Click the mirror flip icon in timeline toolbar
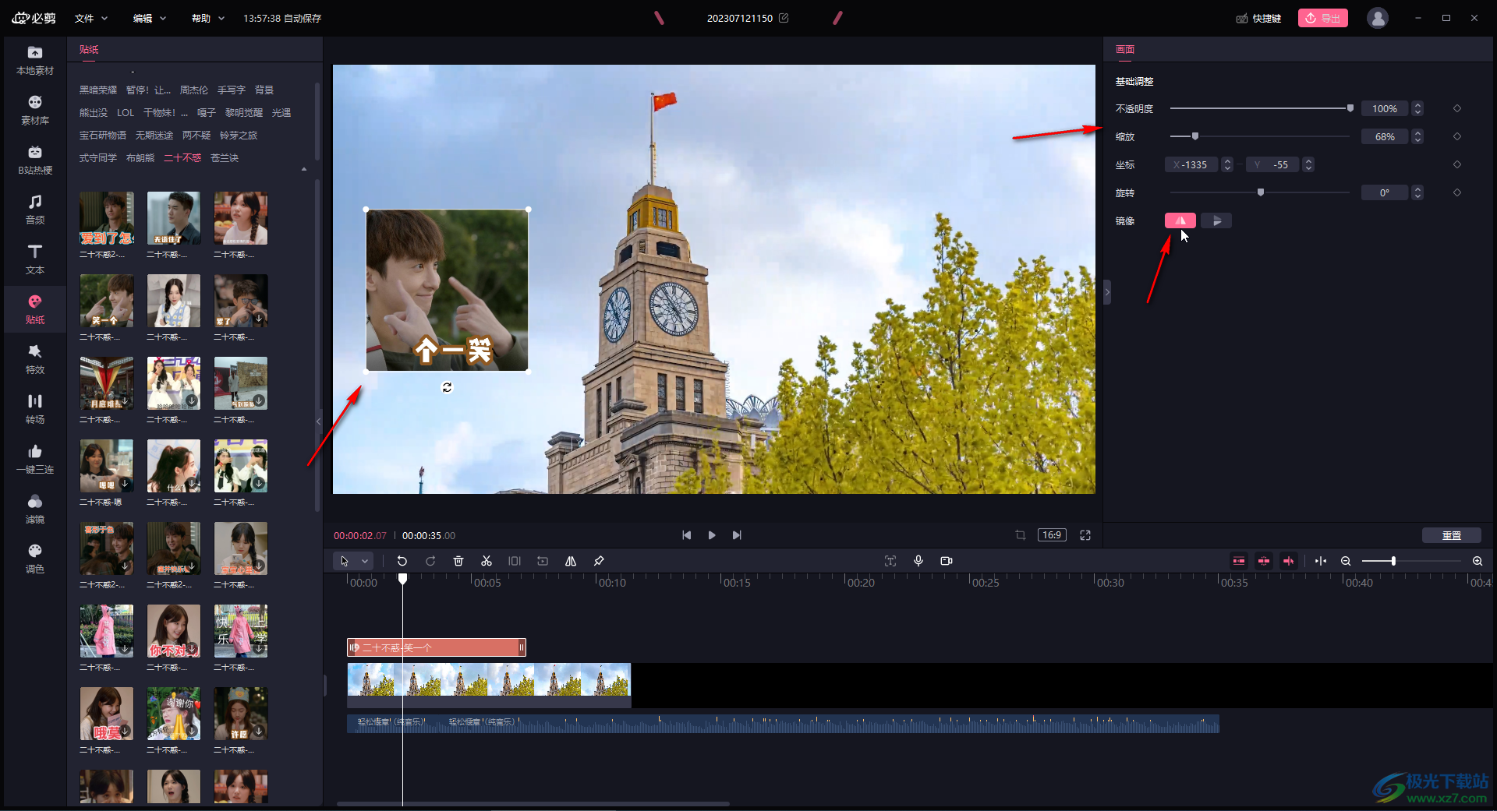1497x811 pixels. tap(571, 561)
